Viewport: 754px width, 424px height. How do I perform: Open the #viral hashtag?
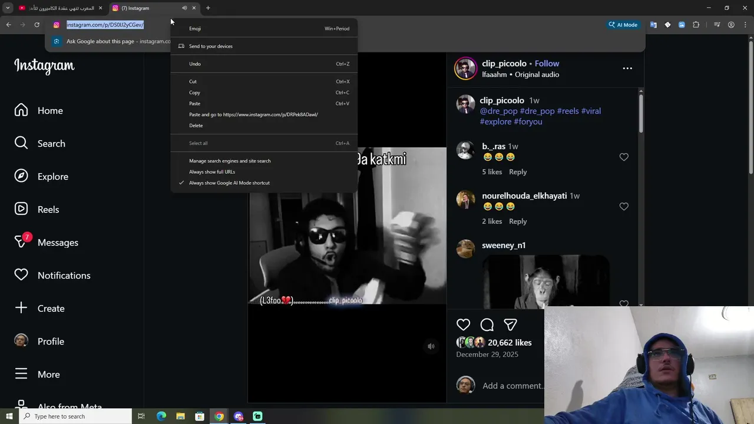[591, 111]
